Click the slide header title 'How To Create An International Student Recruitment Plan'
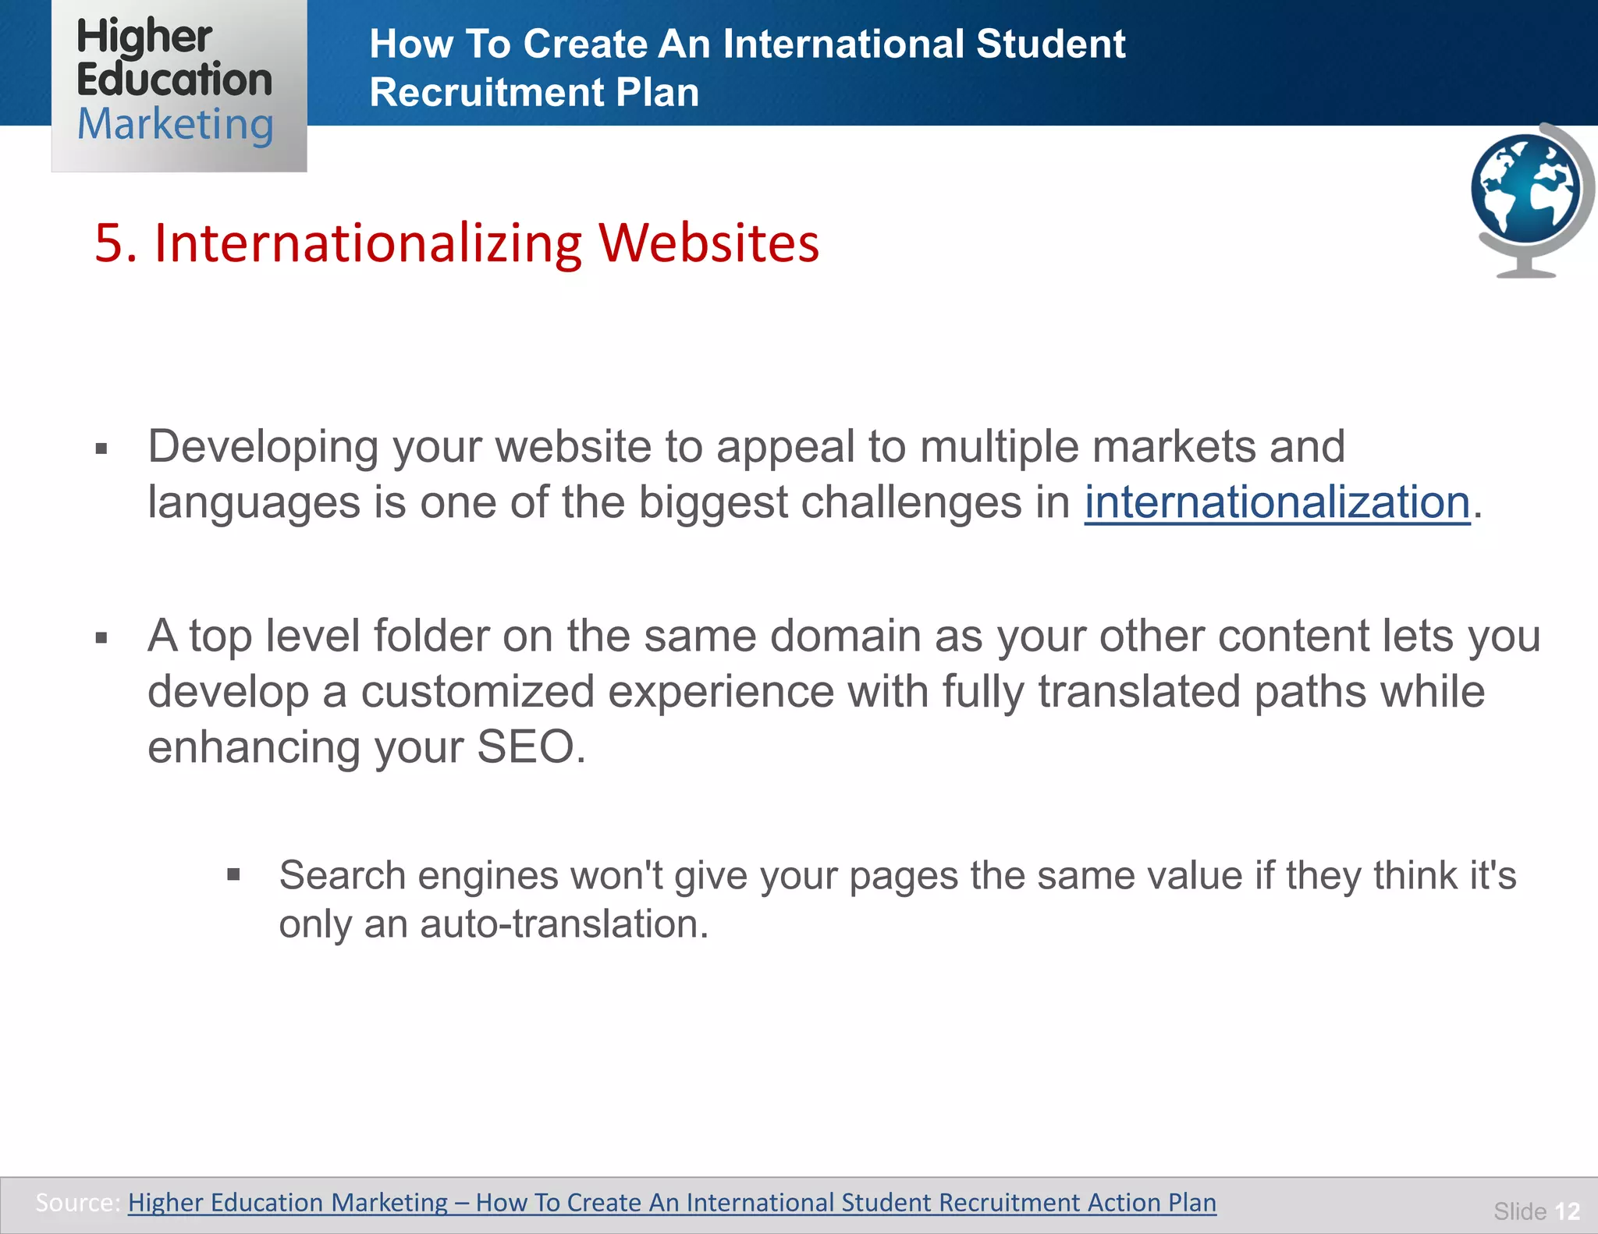The width and height of the screenshot is (1598, 1234). click(x=747, y=67)
